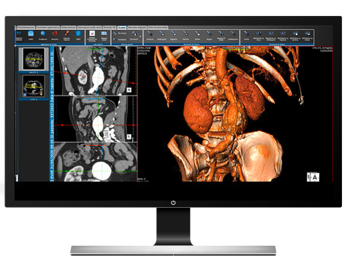The height and width of the screenshot is (272, 347).
Task: Open the Altre funzionalità tab
Action: 158,28
